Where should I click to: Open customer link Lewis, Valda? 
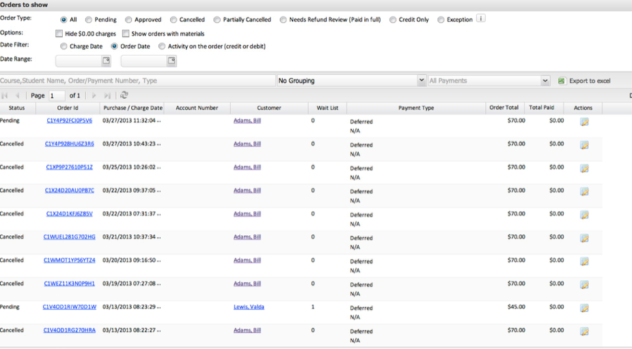(249, 307)
